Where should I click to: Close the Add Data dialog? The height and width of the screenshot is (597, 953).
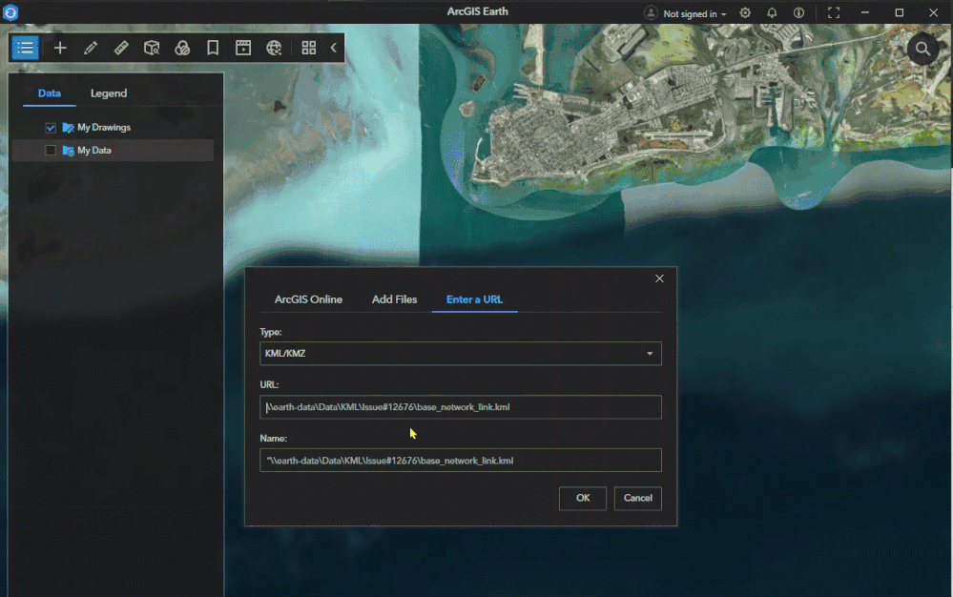point(659,278)
